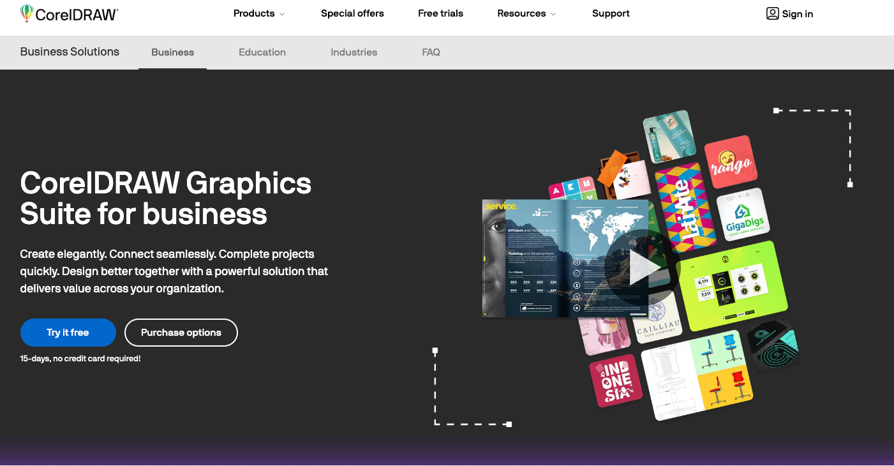Click the Sign in link
The width and height of the screenshot is (894, 466).
(798, 14)
